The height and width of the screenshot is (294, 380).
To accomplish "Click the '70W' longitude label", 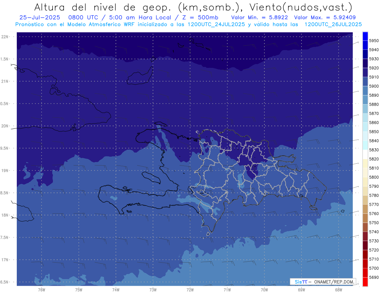I will pos(264,290).
